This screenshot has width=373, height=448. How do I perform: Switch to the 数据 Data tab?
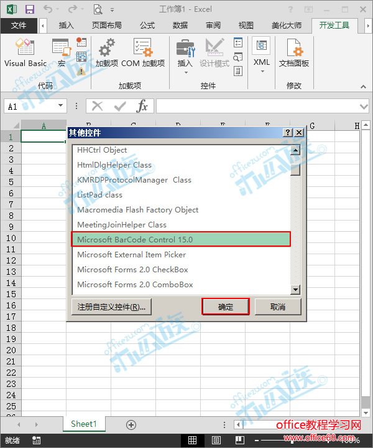[180, 26]
